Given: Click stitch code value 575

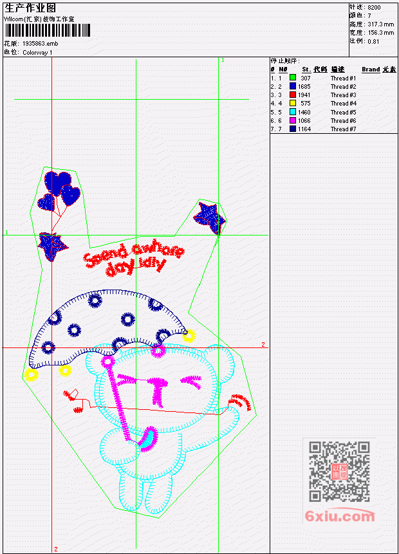Looking at the screenshot, I should [306, 104].
